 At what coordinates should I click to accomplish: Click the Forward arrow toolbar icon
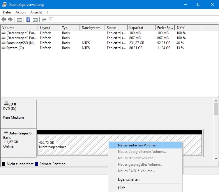point(10,19)
